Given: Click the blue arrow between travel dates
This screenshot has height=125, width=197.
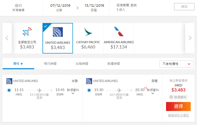Looking at the screenshot, I should (x=77, y=8).
